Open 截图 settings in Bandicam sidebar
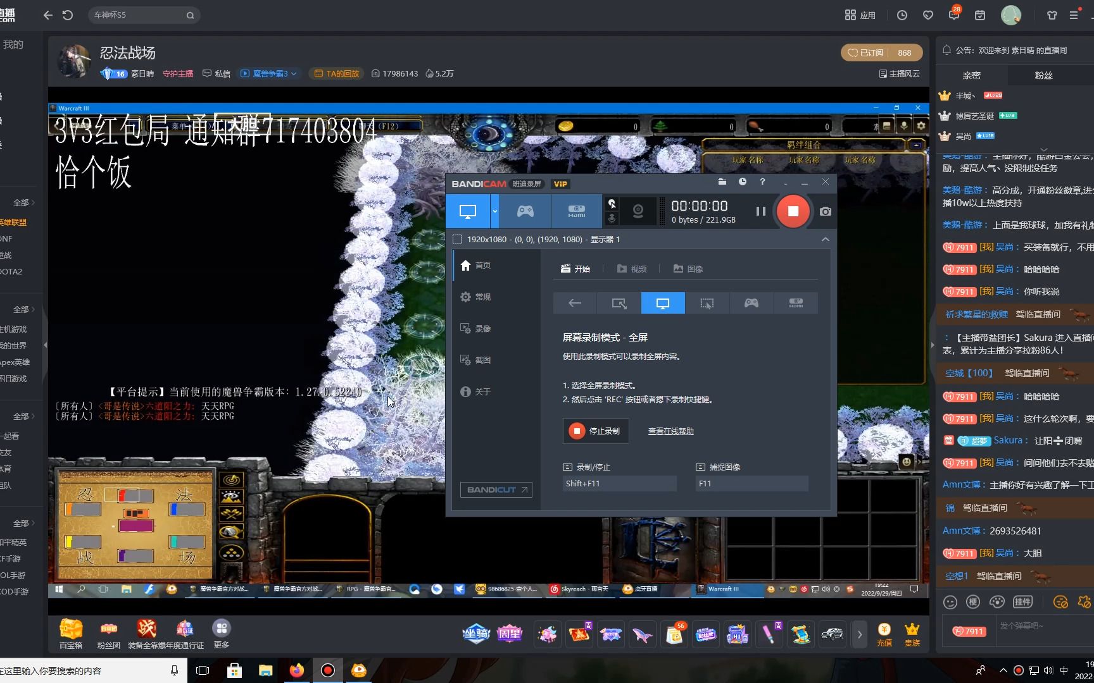This screenshot has height=683, width=1094. pyautogui.click(x=475, y=360)
